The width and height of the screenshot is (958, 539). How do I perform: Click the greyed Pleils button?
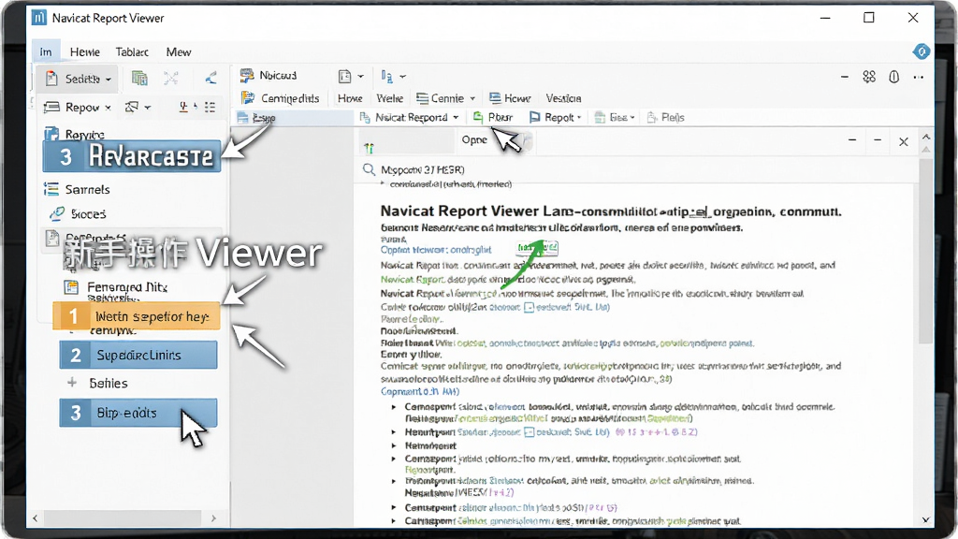click(x=666, y=117)
